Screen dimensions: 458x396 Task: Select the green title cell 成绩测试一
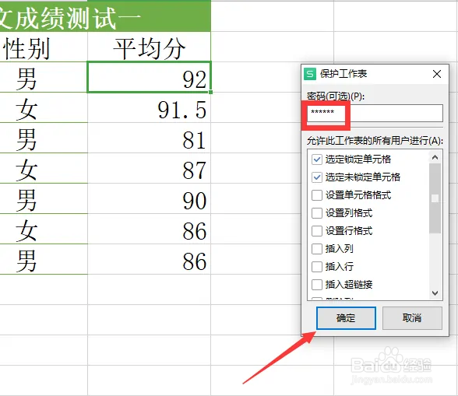click(x=105, y=16)
